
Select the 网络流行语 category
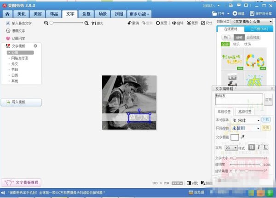(x=19, y=58)
